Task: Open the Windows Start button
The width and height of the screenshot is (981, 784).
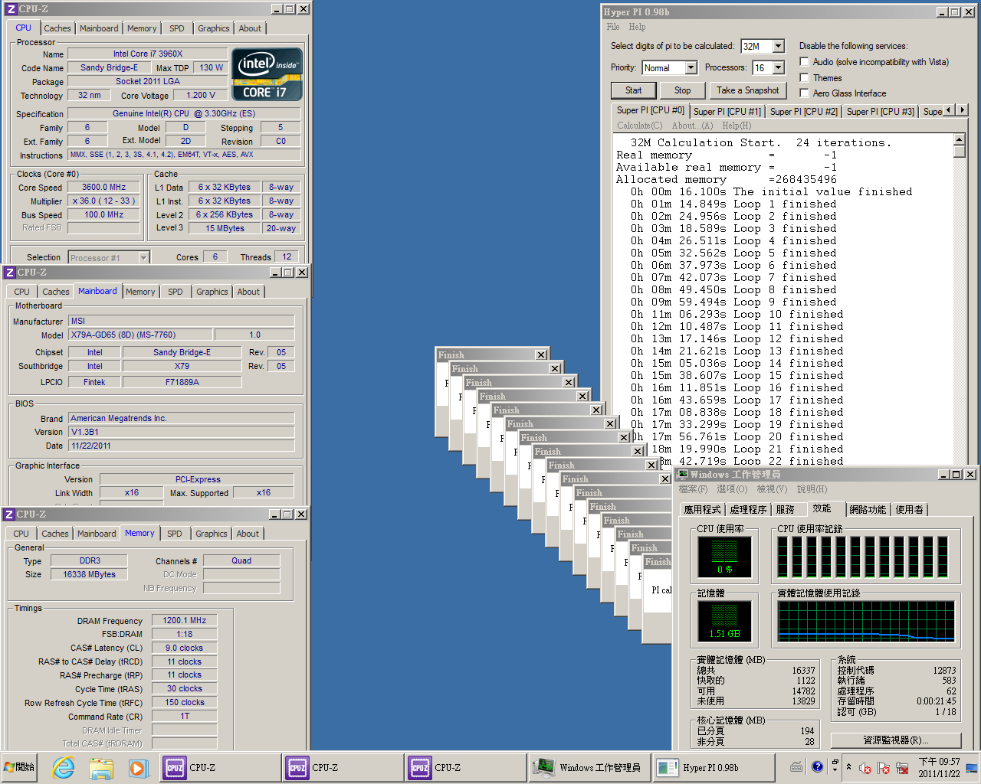Action: [x=20, y=767]
